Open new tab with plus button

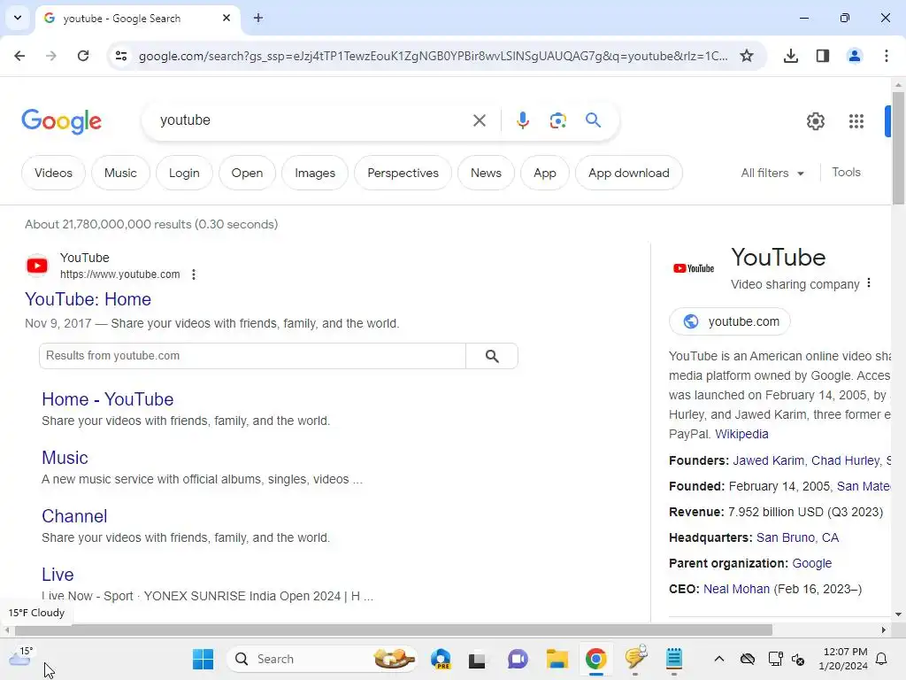coord(258,18)
